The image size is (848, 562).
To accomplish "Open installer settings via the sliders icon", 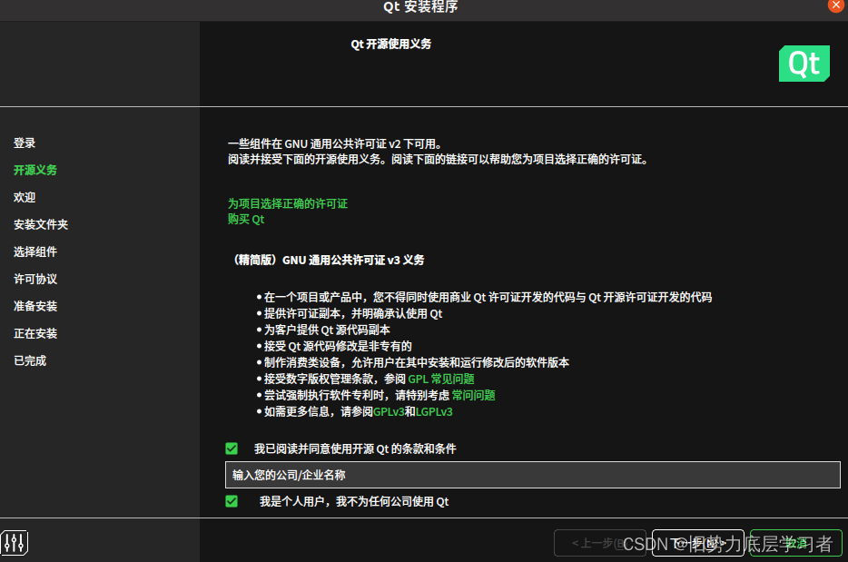I will click(x=14, y=543).
